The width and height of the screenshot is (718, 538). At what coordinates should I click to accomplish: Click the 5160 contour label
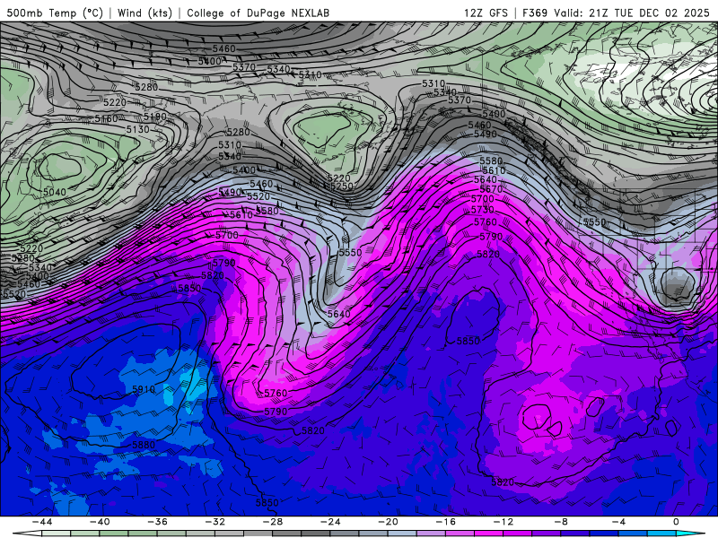[106, 119]
